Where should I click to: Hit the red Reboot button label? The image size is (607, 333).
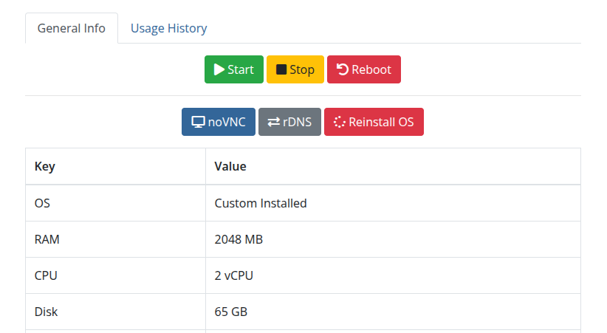pyautogui.click(x=371, y=69)
